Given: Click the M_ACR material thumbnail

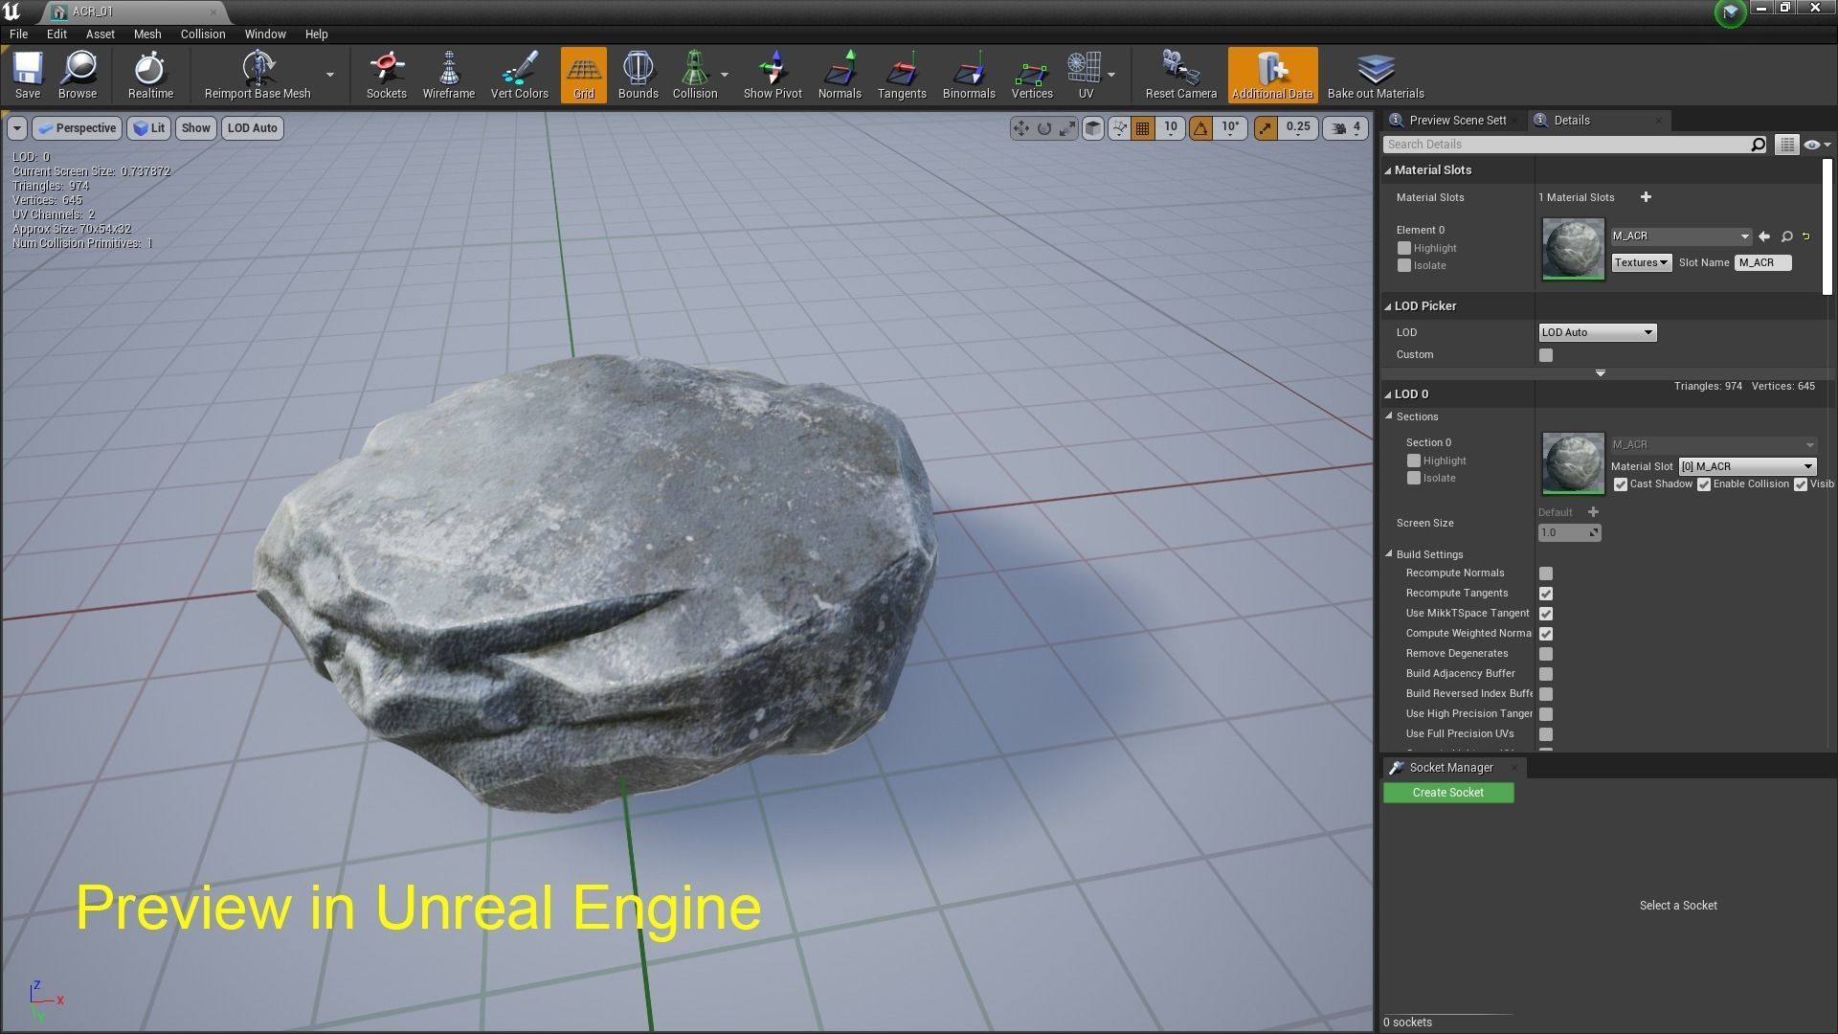Looking at the screenshot, I should click(1572, 249).
